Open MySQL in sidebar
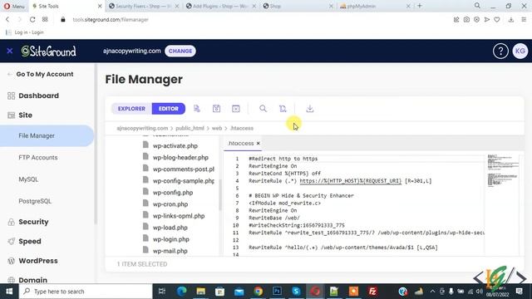Viewport: 532px width, 299px height. [x=28, y=179]
